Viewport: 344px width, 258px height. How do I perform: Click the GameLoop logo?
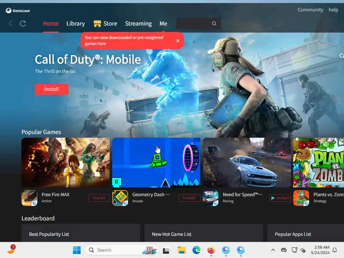pos(18,10)
